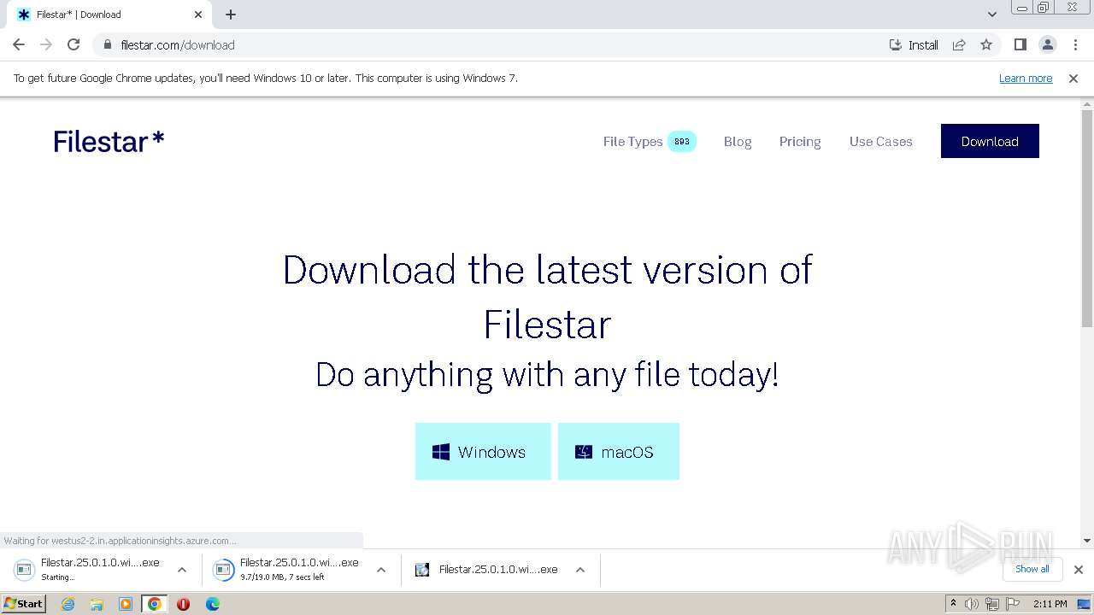Open Chrome three-dot menu
Image resolution: width=1094 pixels, height=615 pixels.
point(1075,44)
